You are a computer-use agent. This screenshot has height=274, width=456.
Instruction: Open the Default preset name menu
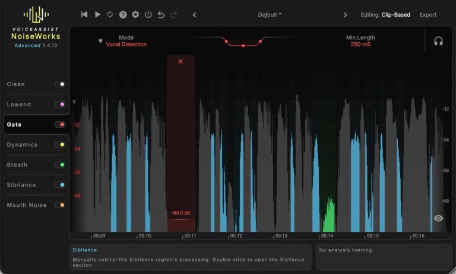point(270,14)
